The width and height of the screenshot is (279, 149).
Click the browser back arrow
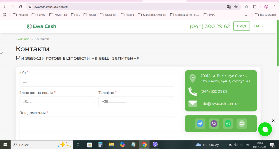5,7
